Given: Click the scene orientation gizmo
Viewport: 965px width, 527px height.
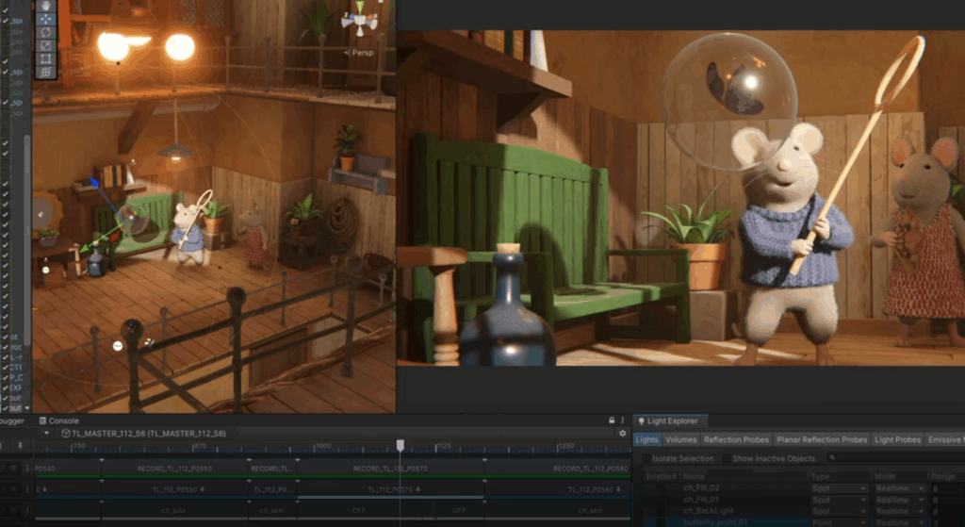Looking at the screenshot, I should click(x=360, y=19).
